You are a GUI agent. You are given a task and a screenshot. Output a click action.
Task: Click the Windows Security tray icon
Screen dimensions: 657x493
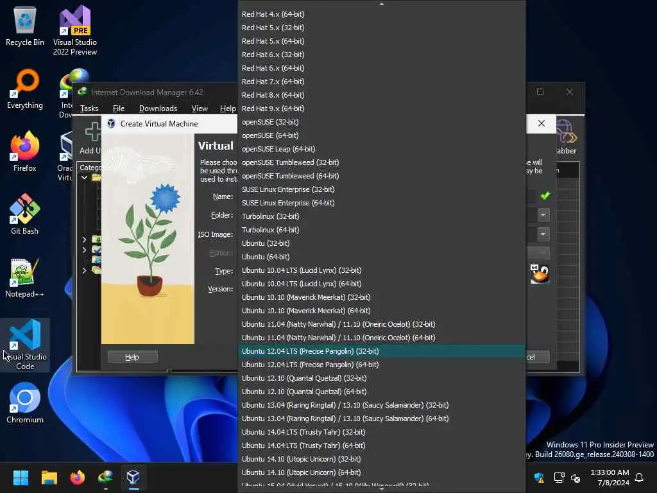(x=539, y=478)
